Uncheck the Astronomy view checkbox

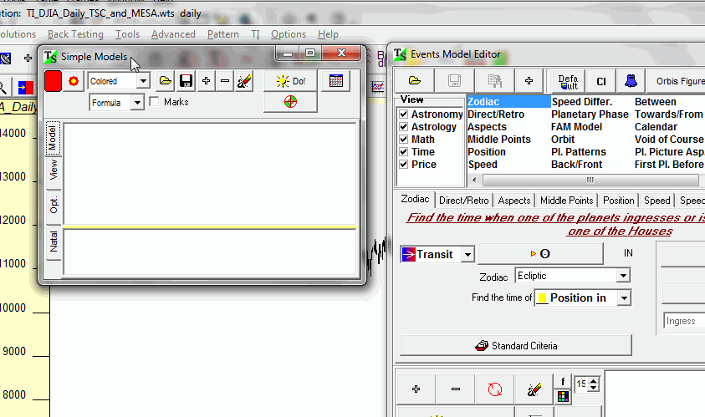pyautogui.click(x=404, y=114)
